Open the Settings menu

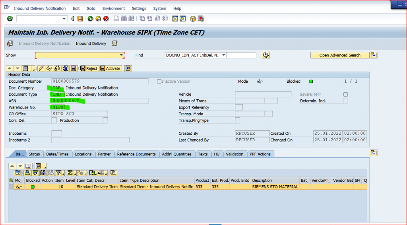[139, 9]
